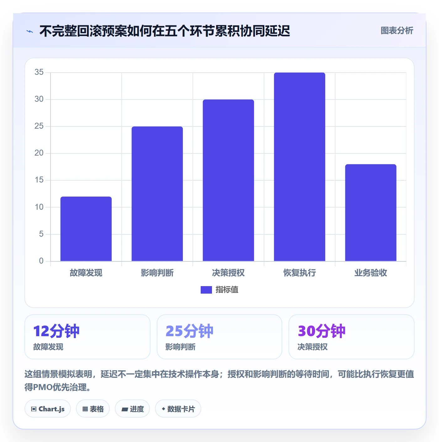Viewport: 439px width, 442px height.
Task: Click the 业务验收 x-axis label
Action: click(x=371, y=273)
